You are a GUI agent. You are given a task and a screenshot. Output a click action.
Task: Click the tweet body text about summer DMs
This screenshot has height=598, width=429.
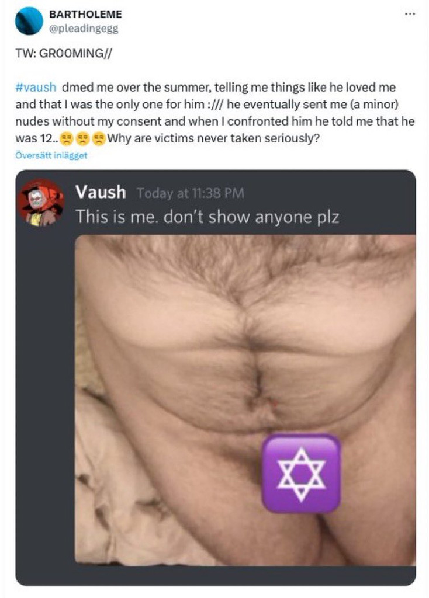coord(214,113)
